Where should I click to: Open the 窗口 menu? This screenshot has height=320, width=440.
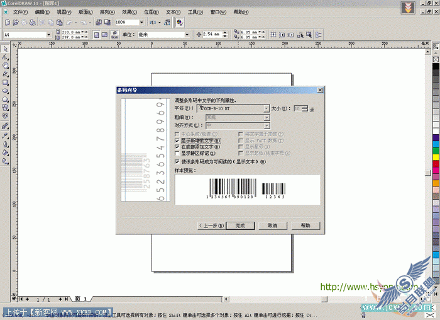pyautogui.click(x=218, y=12)
